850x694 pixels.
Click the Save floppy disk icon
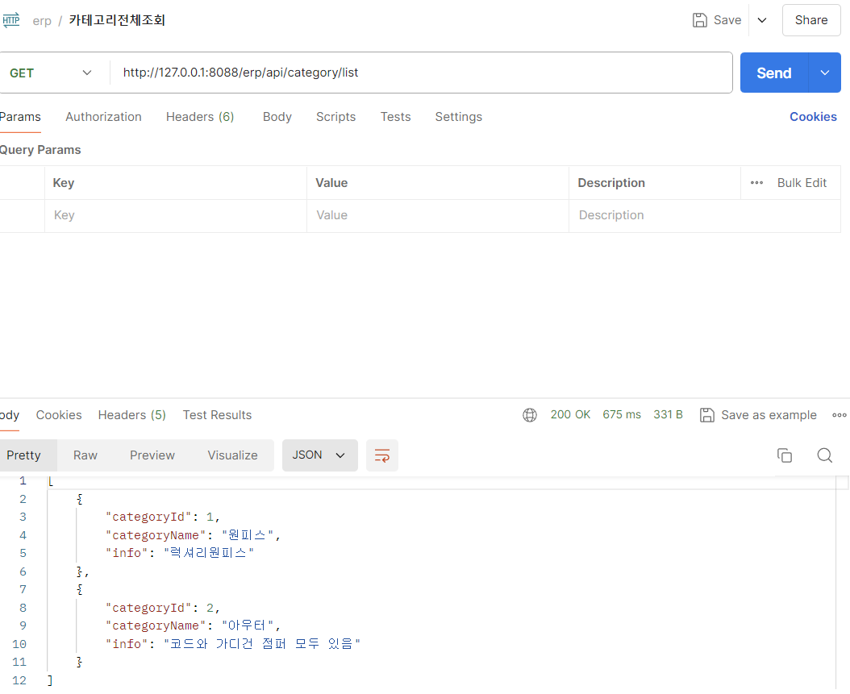700,20
